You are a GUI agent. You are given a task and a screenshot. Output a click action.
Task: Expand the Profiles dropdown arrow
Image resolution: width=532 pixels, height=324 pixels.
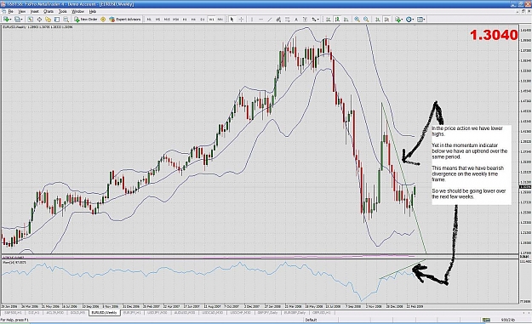point(22,20)
